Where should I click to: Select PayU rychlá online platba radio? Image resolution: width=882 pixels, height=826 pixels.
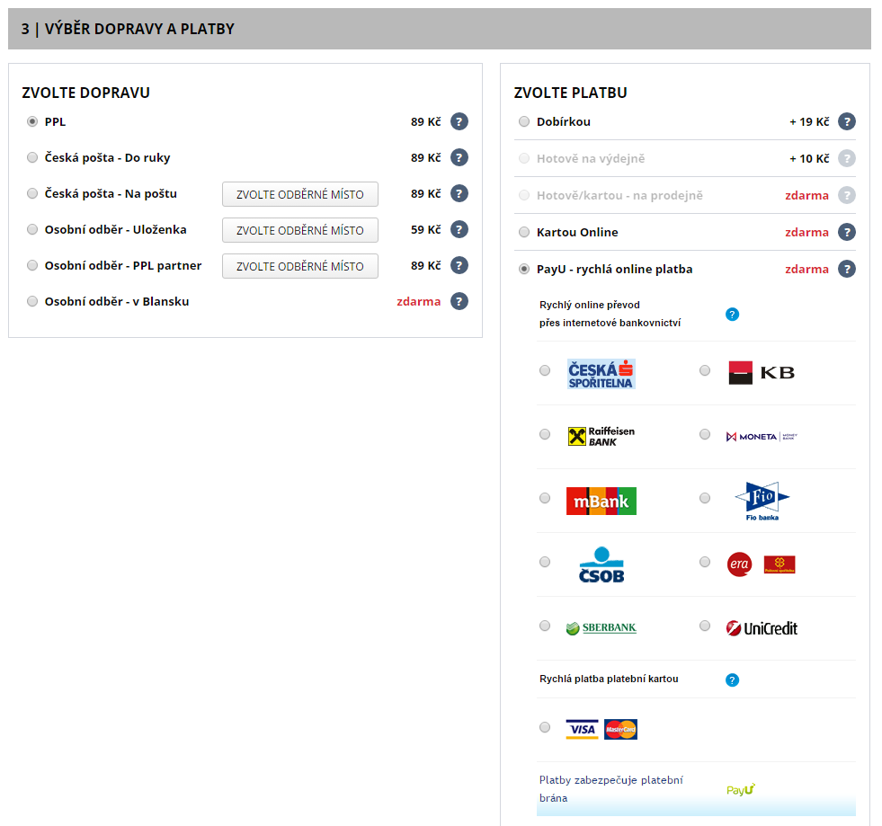[x=523, y=269]
